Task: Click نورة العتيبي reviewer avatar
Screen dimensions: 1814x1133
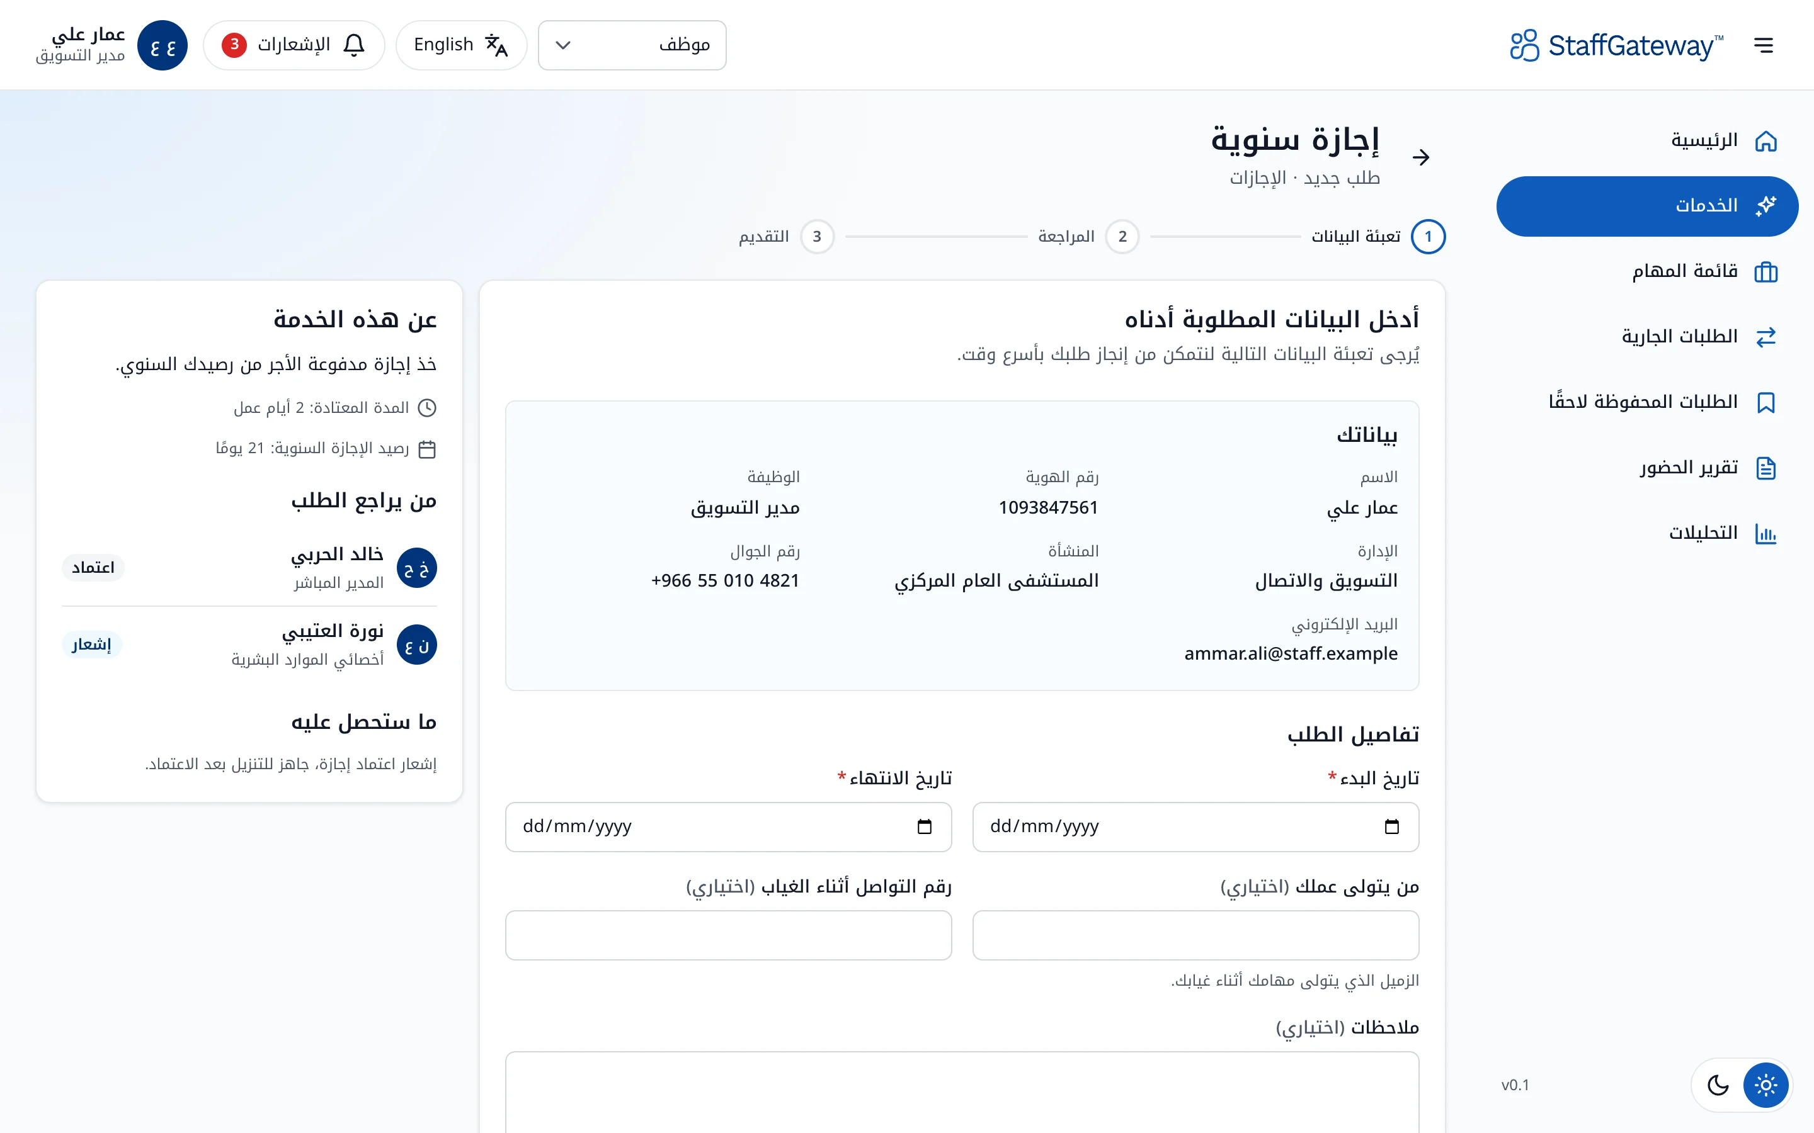Action: click(x=417, y=645)
